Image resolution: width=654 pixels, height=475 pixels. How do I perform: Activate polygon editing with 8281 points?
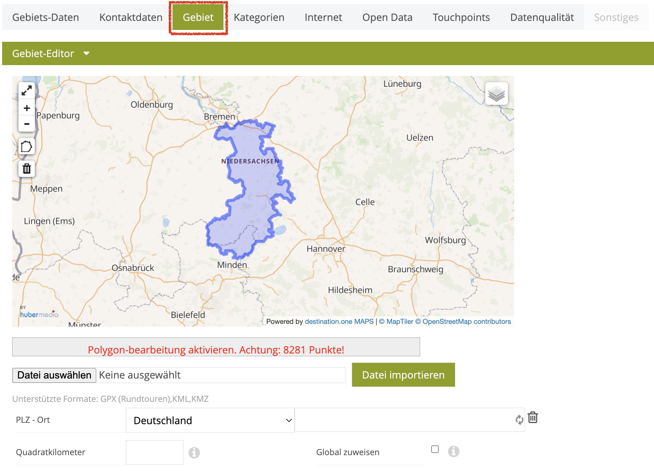pos(216,349)
